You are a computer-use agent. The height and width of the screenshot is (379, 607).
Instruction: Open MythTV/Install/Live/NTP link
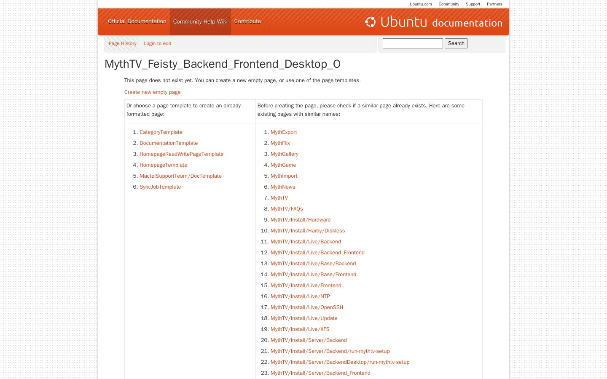pyautogui.click(x=300, y=296)
